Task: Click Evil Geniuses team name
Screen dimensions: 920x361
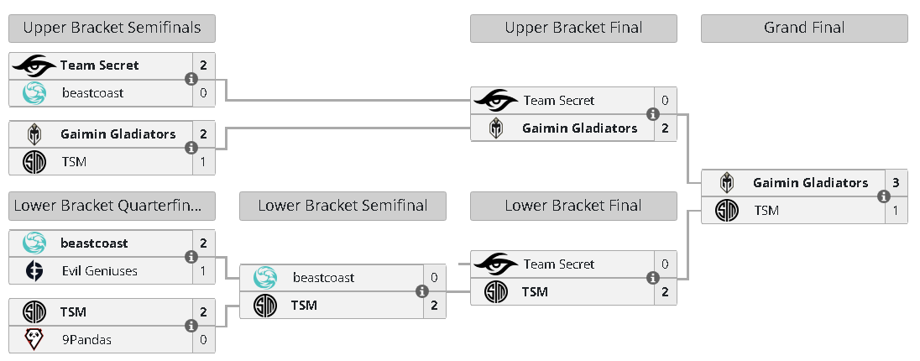Action: pyautogui.click(x=99, y=271)
